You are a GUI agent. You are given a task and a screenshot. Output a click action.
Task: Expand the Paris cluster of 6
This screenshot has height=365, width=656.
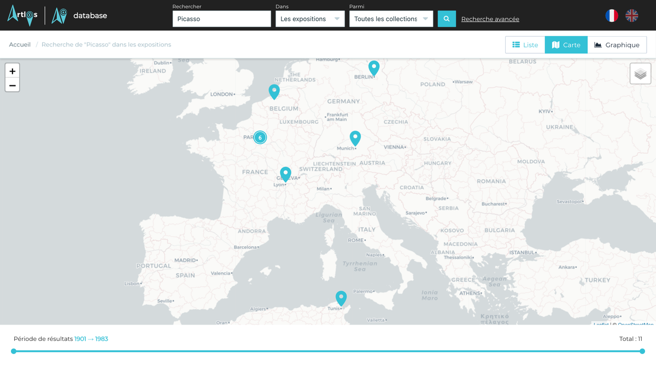[260, 137]
